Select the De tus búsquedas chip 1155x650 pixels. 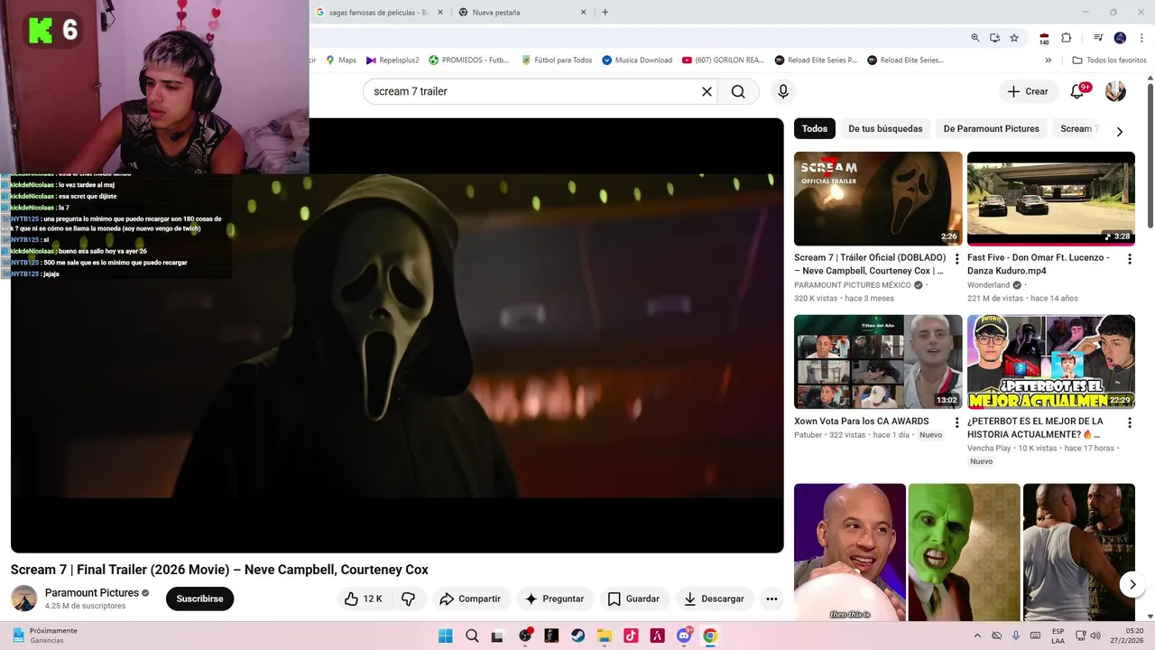[x=885, y=128]
